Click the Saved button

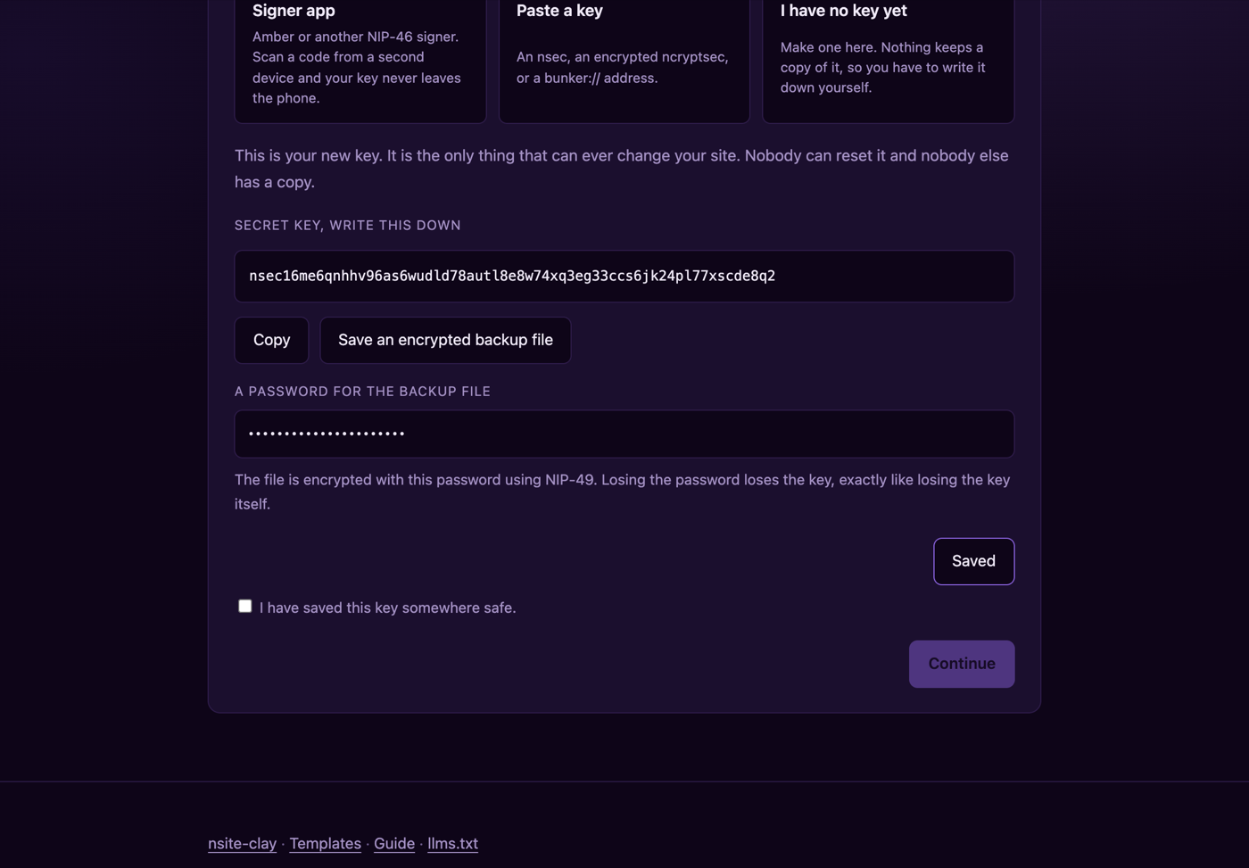[973, 561]
